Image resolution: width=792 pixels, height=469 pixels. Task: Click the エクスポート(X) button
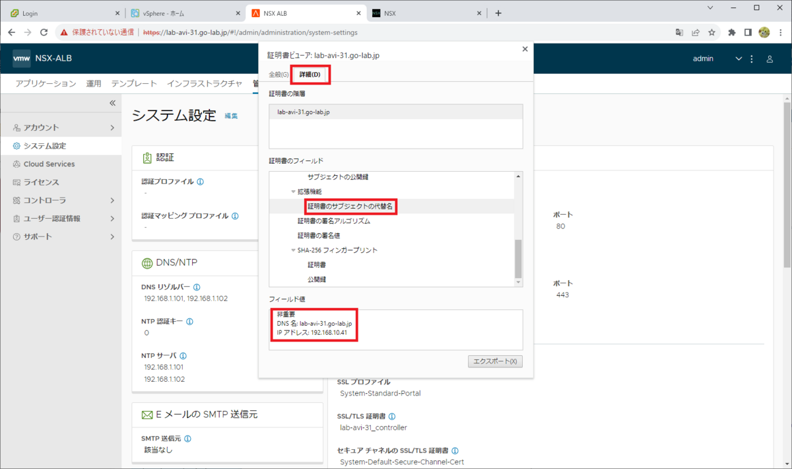tap(495, 361)
